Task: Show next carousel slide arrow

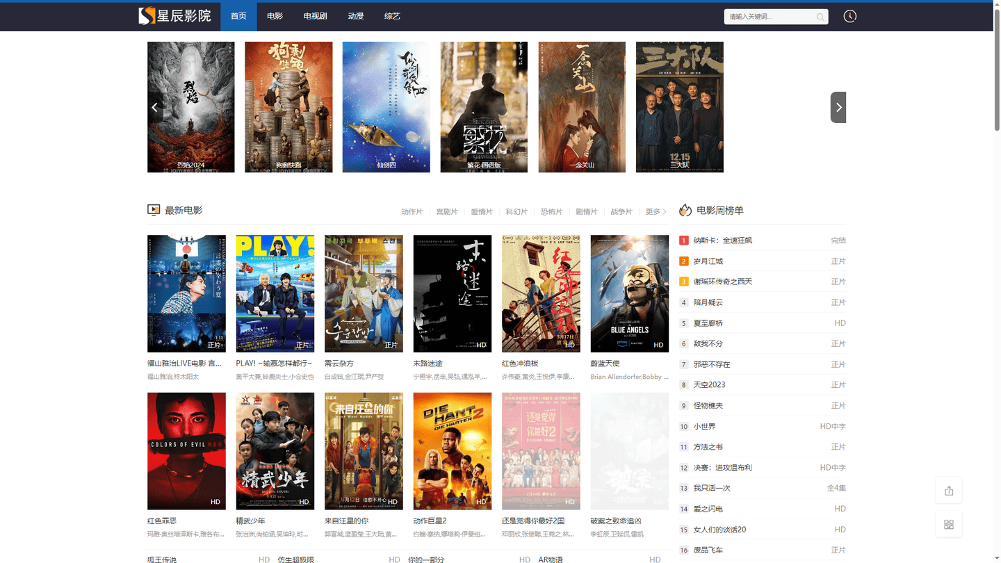Action: point(838,107)
